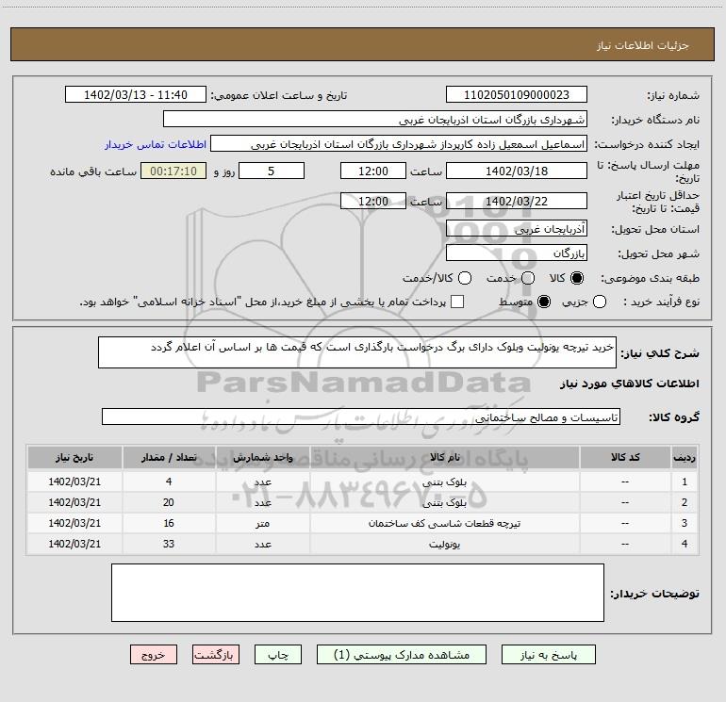Click the public announcement date field
Viewport: 726px width, 702px height.
click(x=135, y=95)
